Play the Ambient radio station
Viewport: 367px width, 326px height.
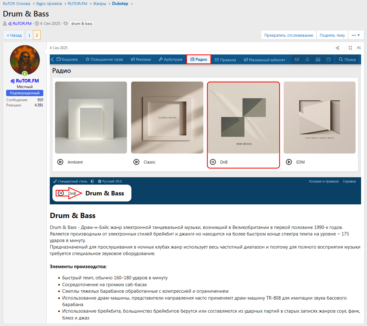(60, 162)
